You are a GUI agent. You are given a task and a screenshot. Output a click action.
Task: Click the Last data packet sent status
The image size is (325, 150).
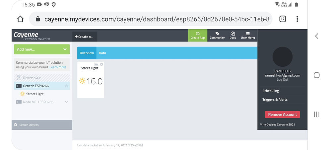(110, 145)
